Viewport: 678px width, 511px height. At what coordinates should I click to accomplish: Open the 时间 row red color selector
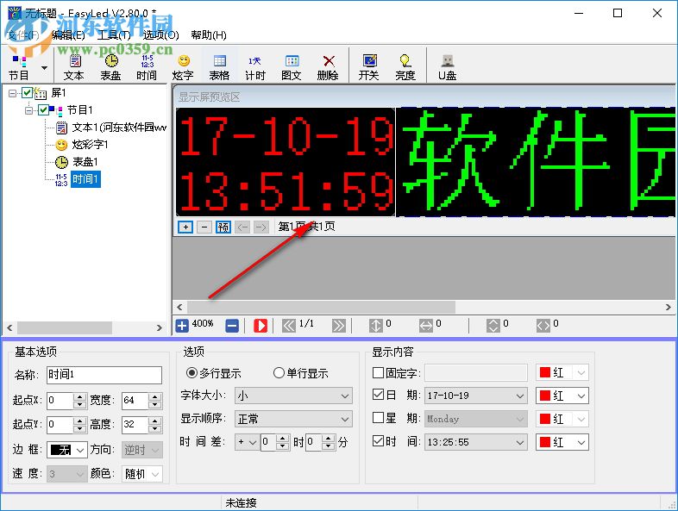[x=562, y=442]
